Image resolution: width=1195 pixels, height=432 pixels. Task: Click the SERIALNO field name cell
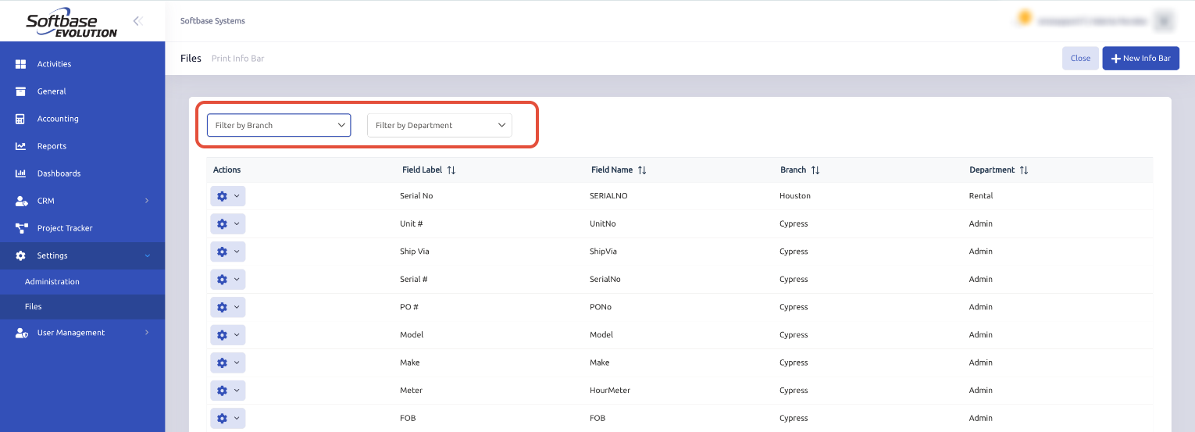pyautogui.click(x=608, y=196)
